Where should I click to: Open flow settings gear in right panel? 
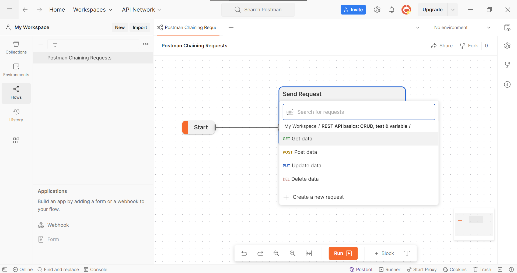[507, 46]
